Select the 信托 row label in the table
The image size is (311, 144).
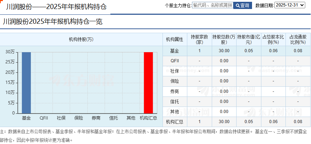(x=174, y=102)
